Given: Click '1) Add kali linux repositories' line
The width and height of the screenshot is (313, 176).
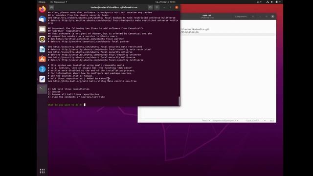Looking at the screenshot, I should pyautogui.click(x=68, y=89).
